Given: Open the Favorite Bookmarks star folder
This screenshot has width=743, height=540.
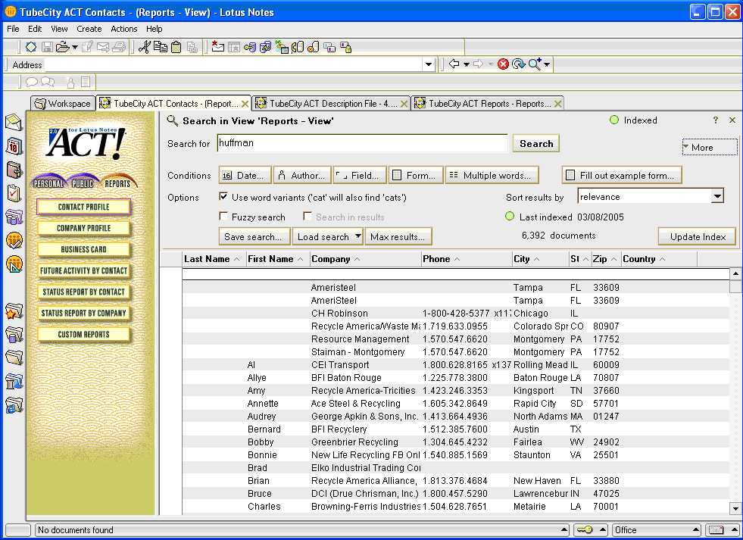Looking at the screenshot, I should 14,311.
